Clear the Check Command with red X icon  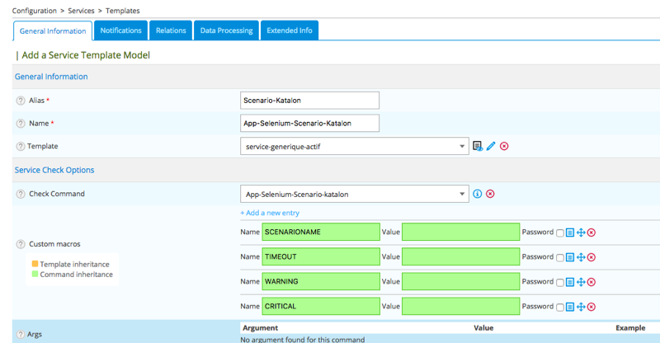point(490,194)
